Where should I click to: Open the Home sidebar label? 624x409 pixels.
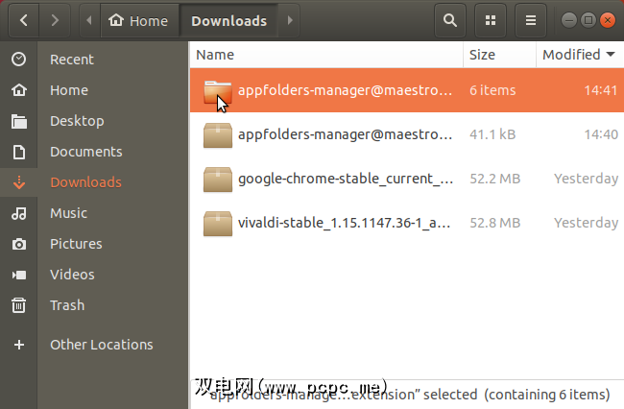[x=69, y=90]
